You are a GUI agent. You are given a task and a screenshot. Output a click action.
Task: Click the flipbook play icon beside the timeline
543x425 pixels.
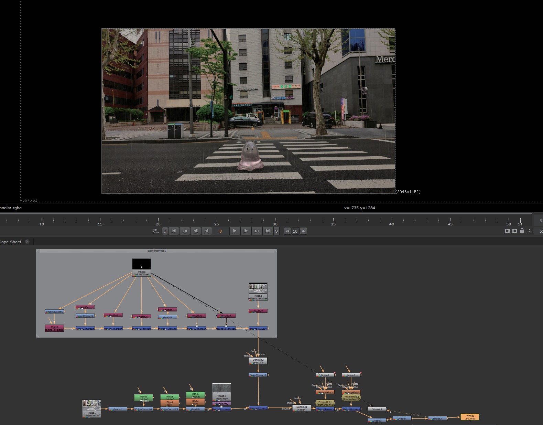pyautogui.click(x=507, y=231)
